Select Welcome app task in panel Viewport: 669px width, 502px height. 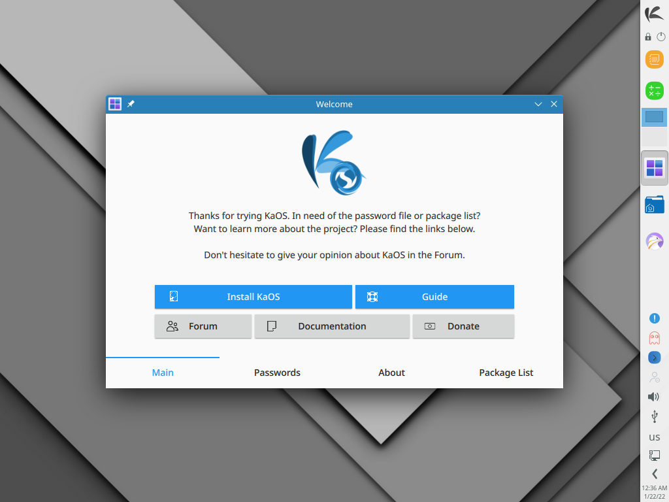click(654, 168)
